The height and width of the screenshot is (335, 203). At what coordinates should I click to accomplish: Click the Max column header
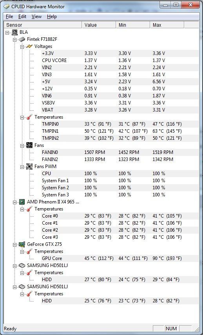(x=167, y=25)
